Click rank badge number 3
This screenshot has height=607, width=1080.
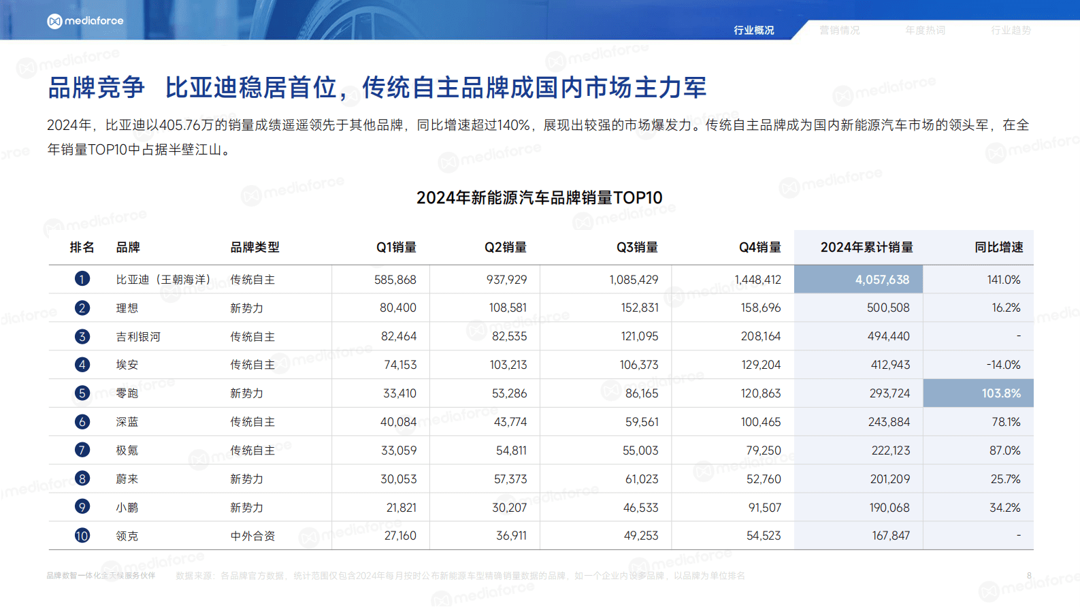click(82, 336)
